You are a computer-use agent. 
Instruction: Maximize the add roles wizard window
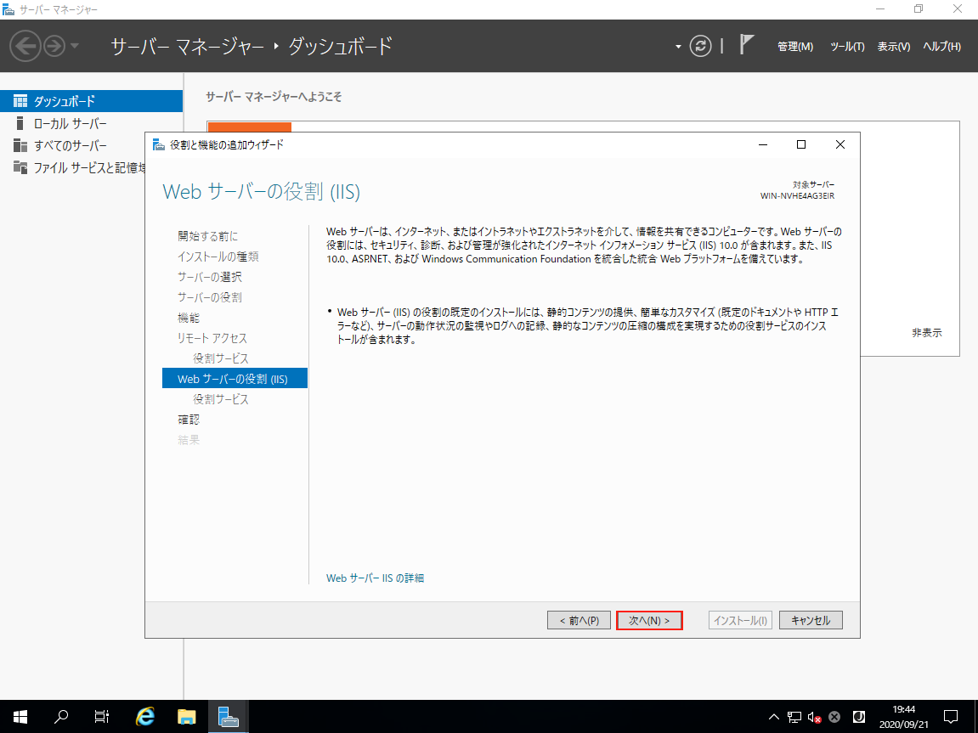801,144
